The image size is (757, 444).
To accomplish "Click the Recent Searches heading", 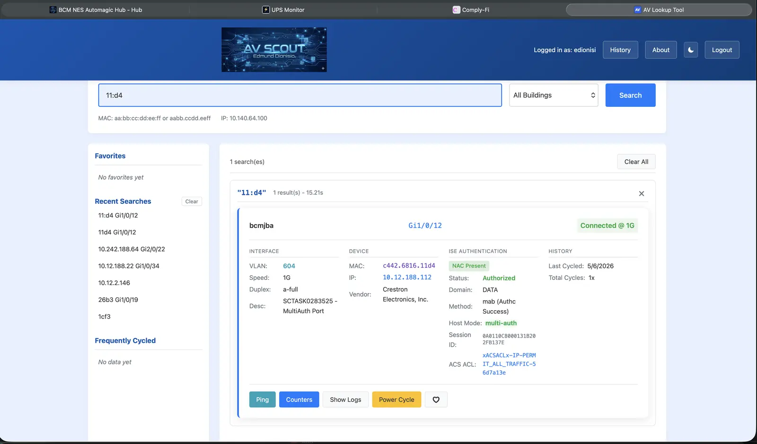I will click(x=123, y=201).
